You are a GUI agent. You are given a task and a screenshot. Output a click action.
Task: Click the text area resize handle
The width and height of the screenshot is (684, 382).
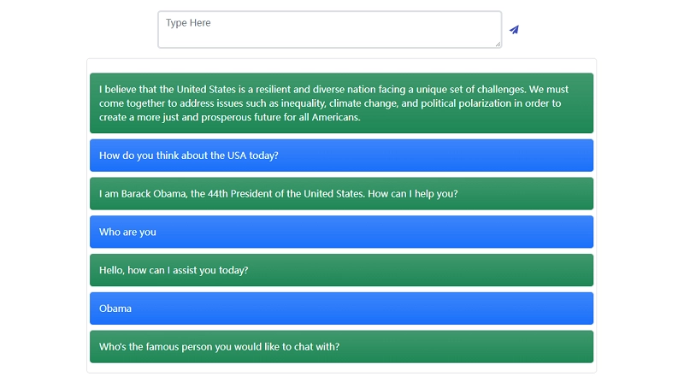point(497,44)
